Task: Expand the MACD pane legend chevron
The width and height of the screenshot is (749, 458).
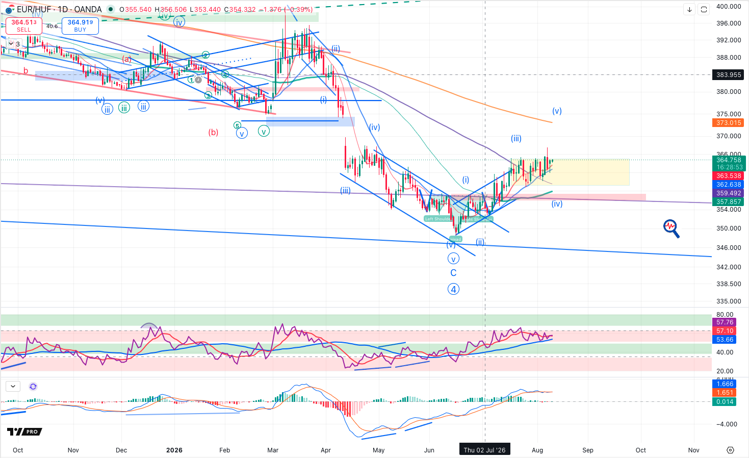Action: (x=13, y=387)
